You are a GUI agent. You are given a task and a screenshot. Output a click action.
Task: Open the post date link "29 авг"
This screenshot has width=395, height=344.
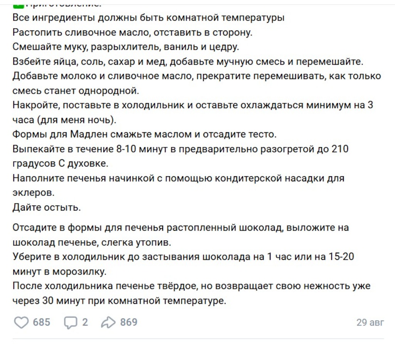(x=370, y=322)
